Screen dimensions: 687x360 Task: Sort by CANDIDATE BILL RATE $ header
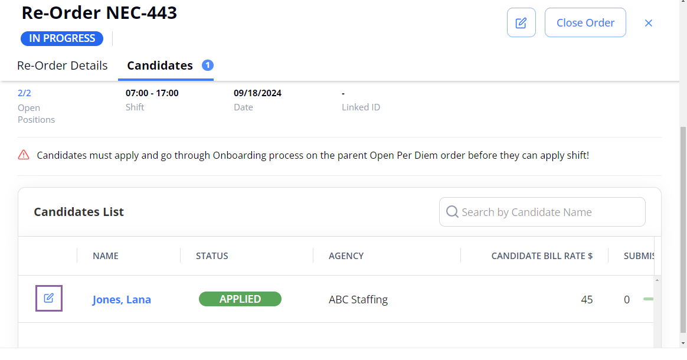coord(542,256)
